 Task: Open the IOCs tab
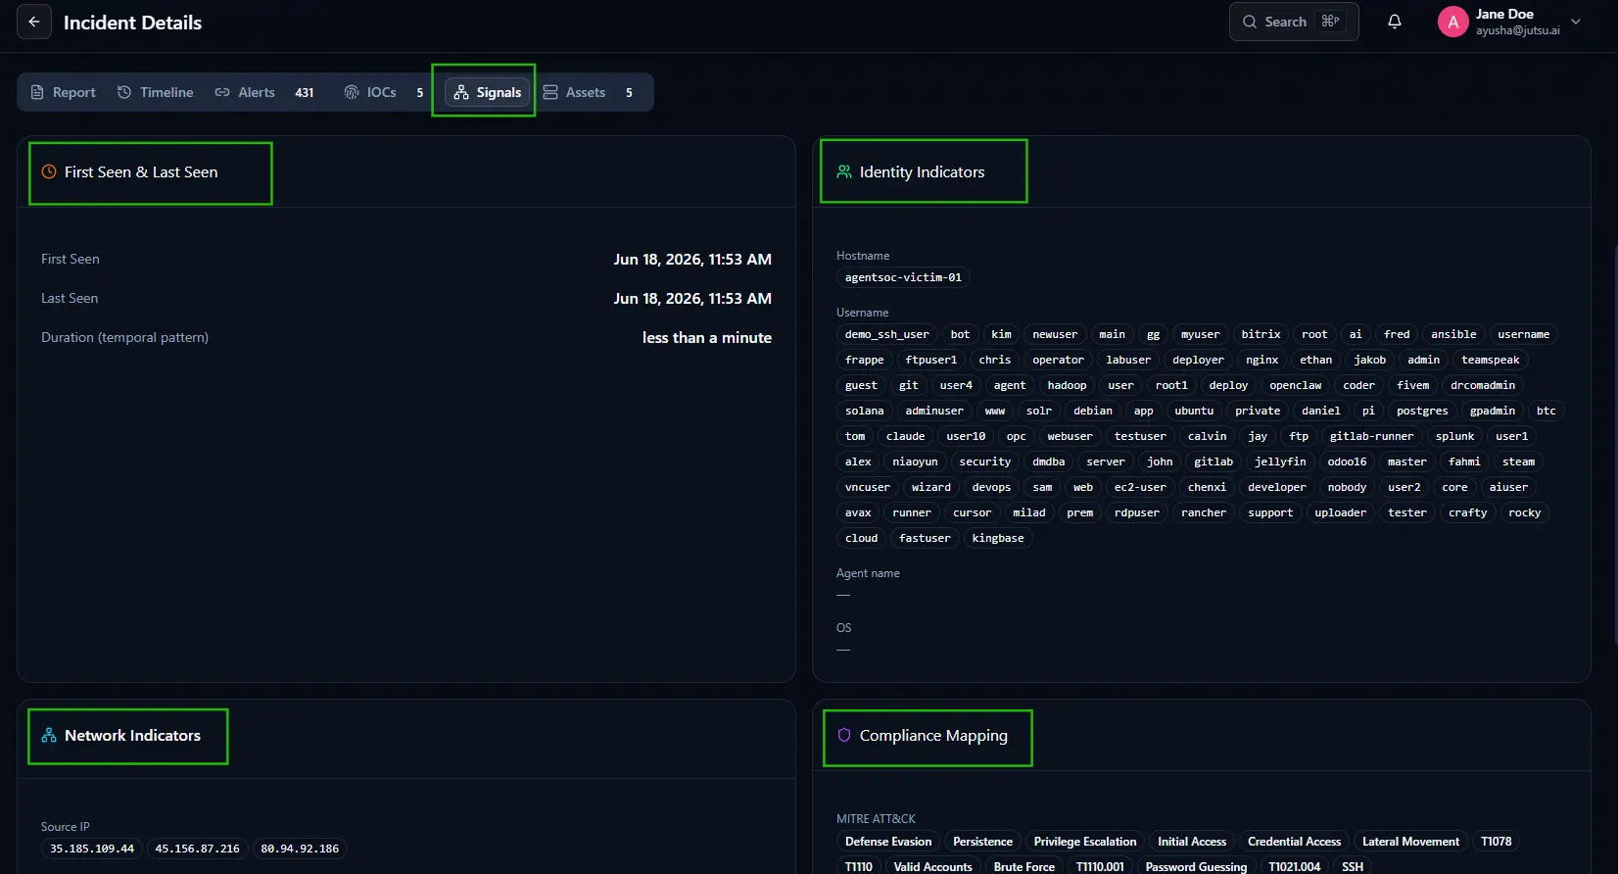tap(384, 92)
